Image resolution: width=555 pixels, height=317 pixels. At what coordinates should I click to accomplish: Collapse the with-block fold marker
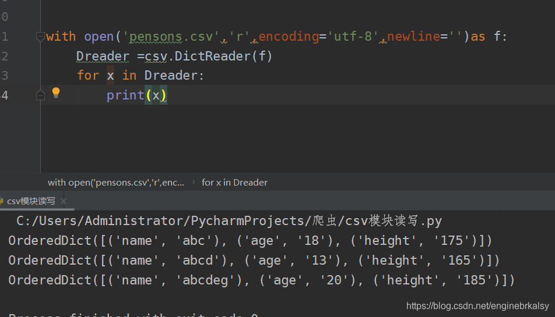pyautogui.click(x=40, y=37)
